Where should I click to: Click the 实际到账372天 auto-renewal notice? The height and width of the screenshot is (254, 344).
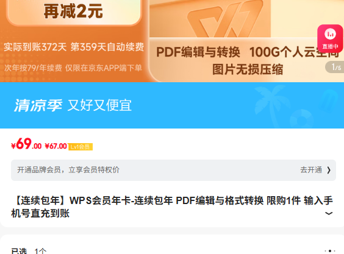pyautogui.click(x=74, y=47)
